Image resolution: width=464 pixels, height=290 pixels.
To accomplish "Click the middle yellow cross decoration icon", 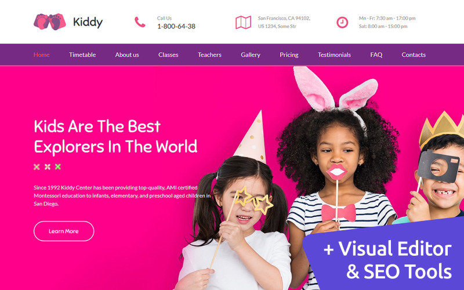I will [x=48, y=166].
